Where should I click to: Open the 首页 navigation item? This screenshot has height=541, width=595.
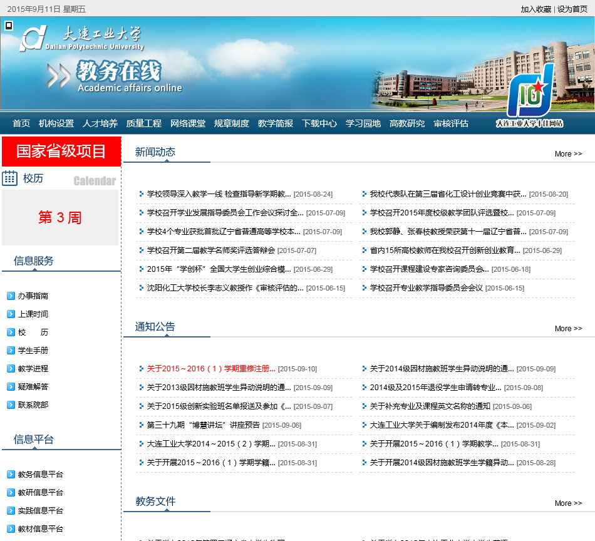pyautogui.click(x=21, y=123)
